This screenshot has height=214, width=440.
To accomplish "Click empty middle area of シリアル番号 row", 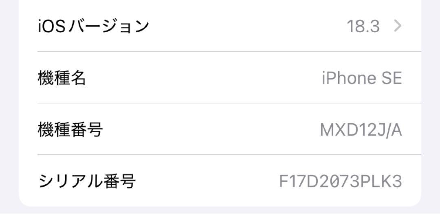I will (x=208, y=181).
